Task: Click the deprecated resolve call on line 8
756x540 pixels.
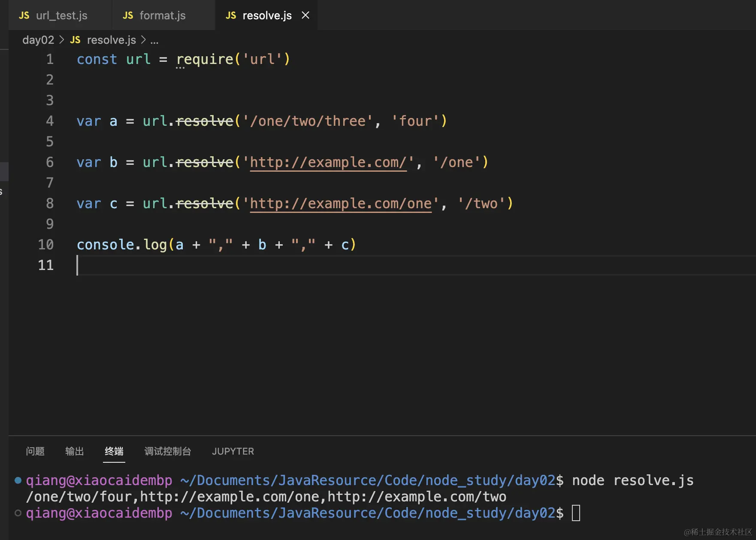Action: click(x=205, y=203)
